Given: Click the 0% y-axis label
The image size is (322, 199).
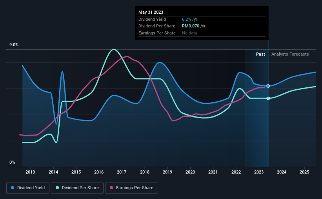Looking at the screenshot, I should [x=12, y=162].
